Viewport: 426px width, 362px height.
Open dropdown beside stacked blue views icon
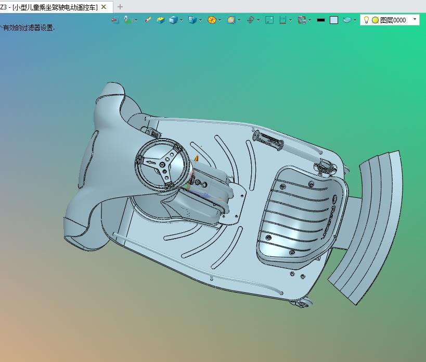200,20
